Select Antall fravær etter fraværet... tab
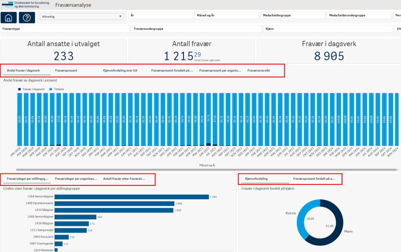The width and height of the screenshot is (401, 252). pyautogui.click(x=124, y=179)
